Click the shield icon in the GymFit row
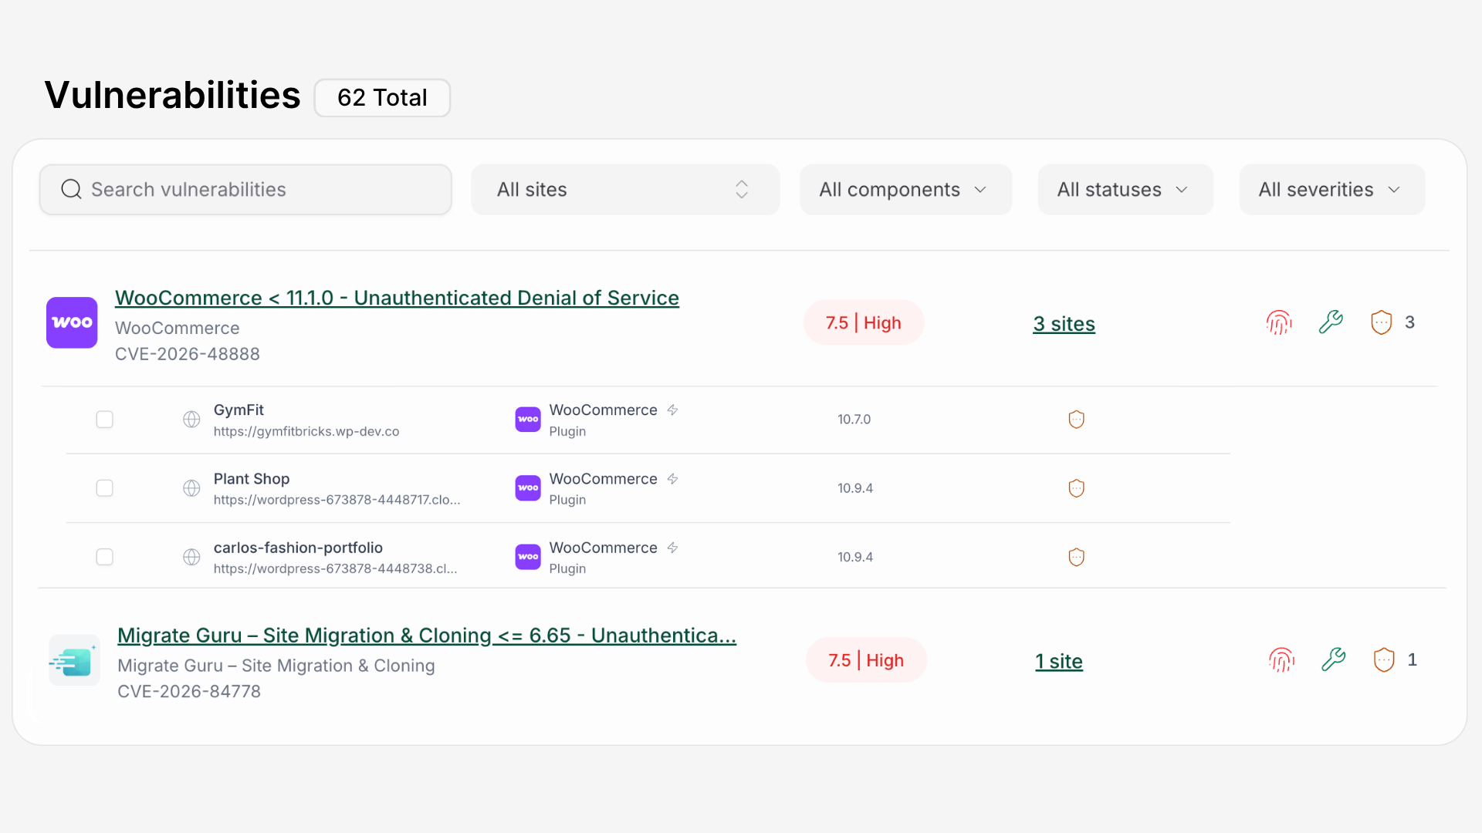The width and height of the screenshot is (1482, 833). pos(1076,419)
